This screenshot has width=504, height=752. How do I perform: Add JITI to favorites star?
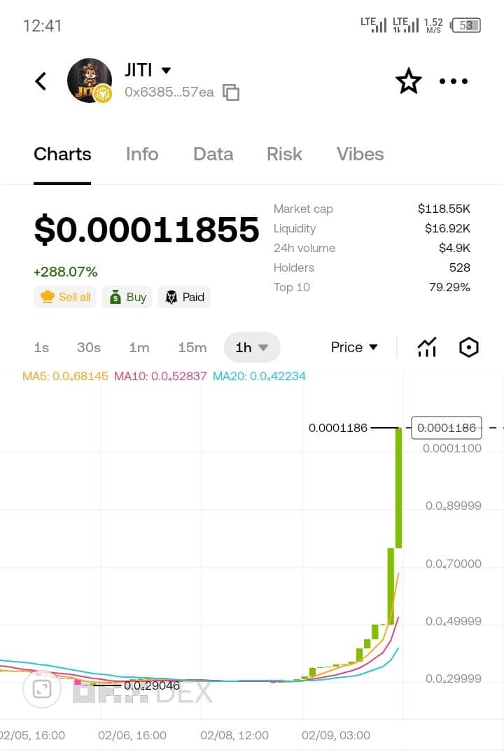pos(409,81)
